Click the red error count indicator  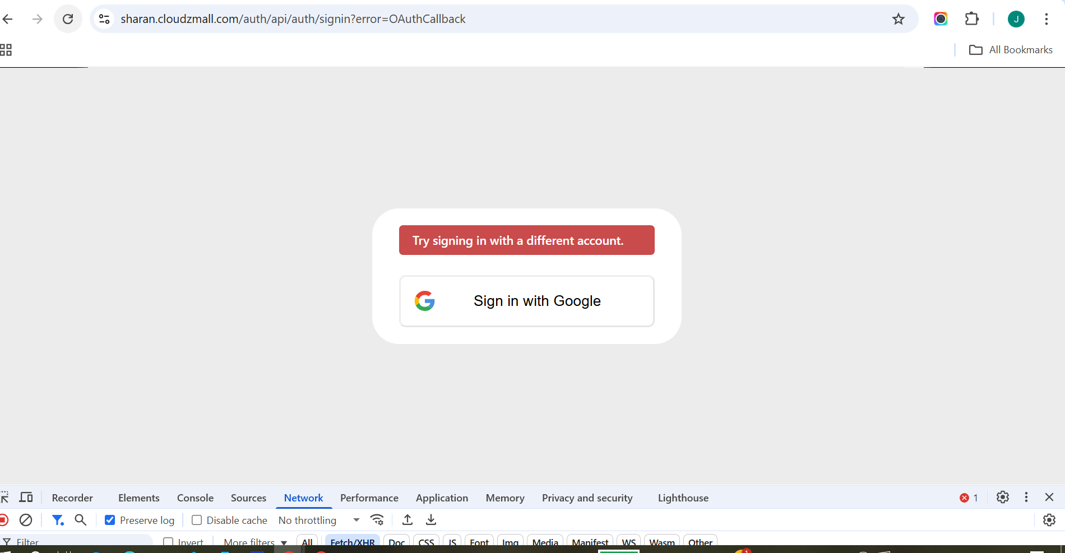pos(969,498)
